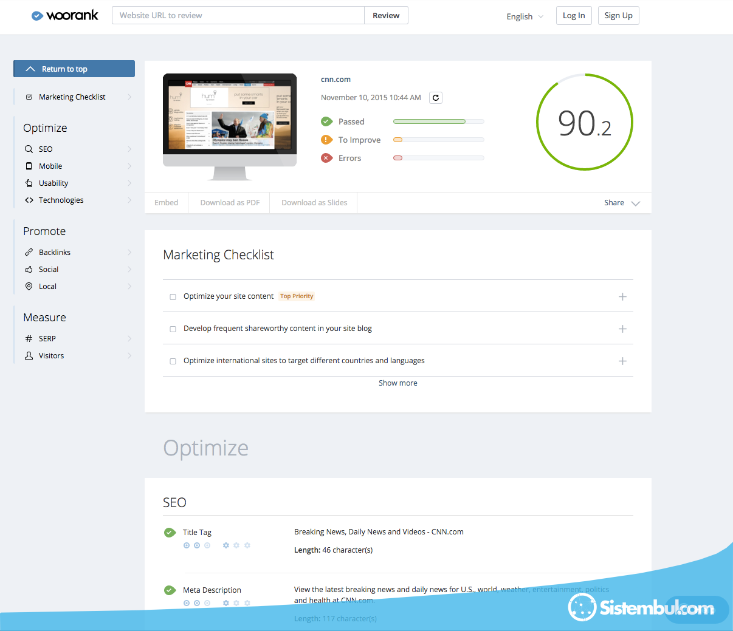
Task: Click the Backlinks chain icon in sidebar
Action: (x=29, y=252)
